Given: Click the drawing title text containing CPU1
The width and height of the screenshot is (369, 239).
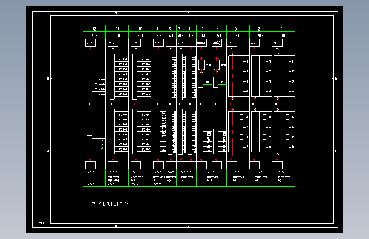Looking at the screenshot, I should point(110,204).
